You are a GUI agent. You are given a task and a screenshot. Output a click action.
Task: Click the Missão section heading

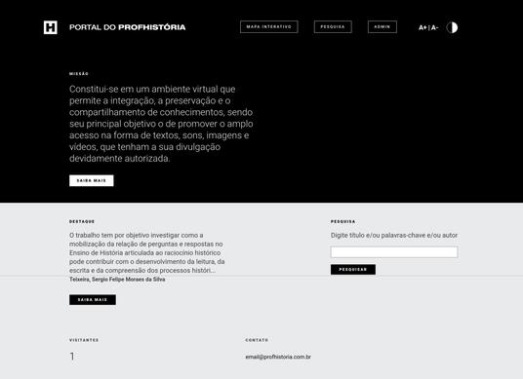[x=79, y=74]
